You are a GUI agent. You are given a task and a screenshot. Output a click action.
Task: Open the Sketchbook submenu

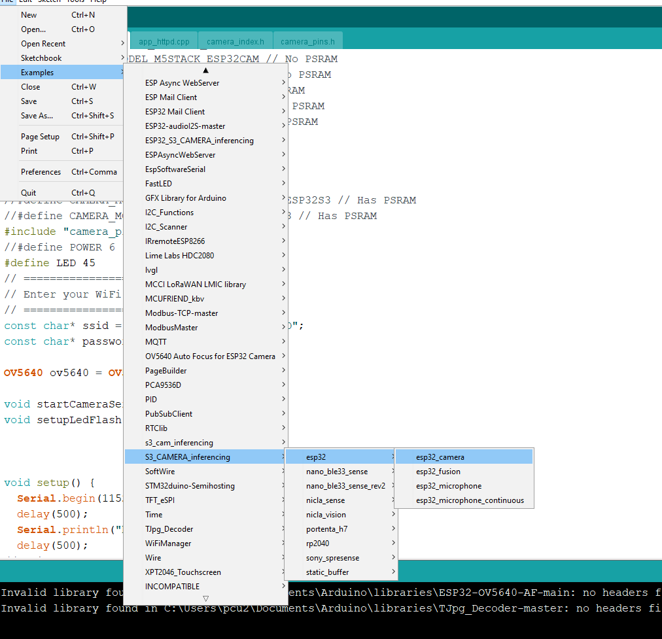tap(41, 58)
